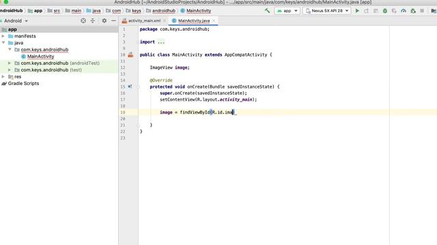This screenshot has height=245, width=437.
Task: Click line number 19 in the gutter
Action: click(x=123, y=112)
